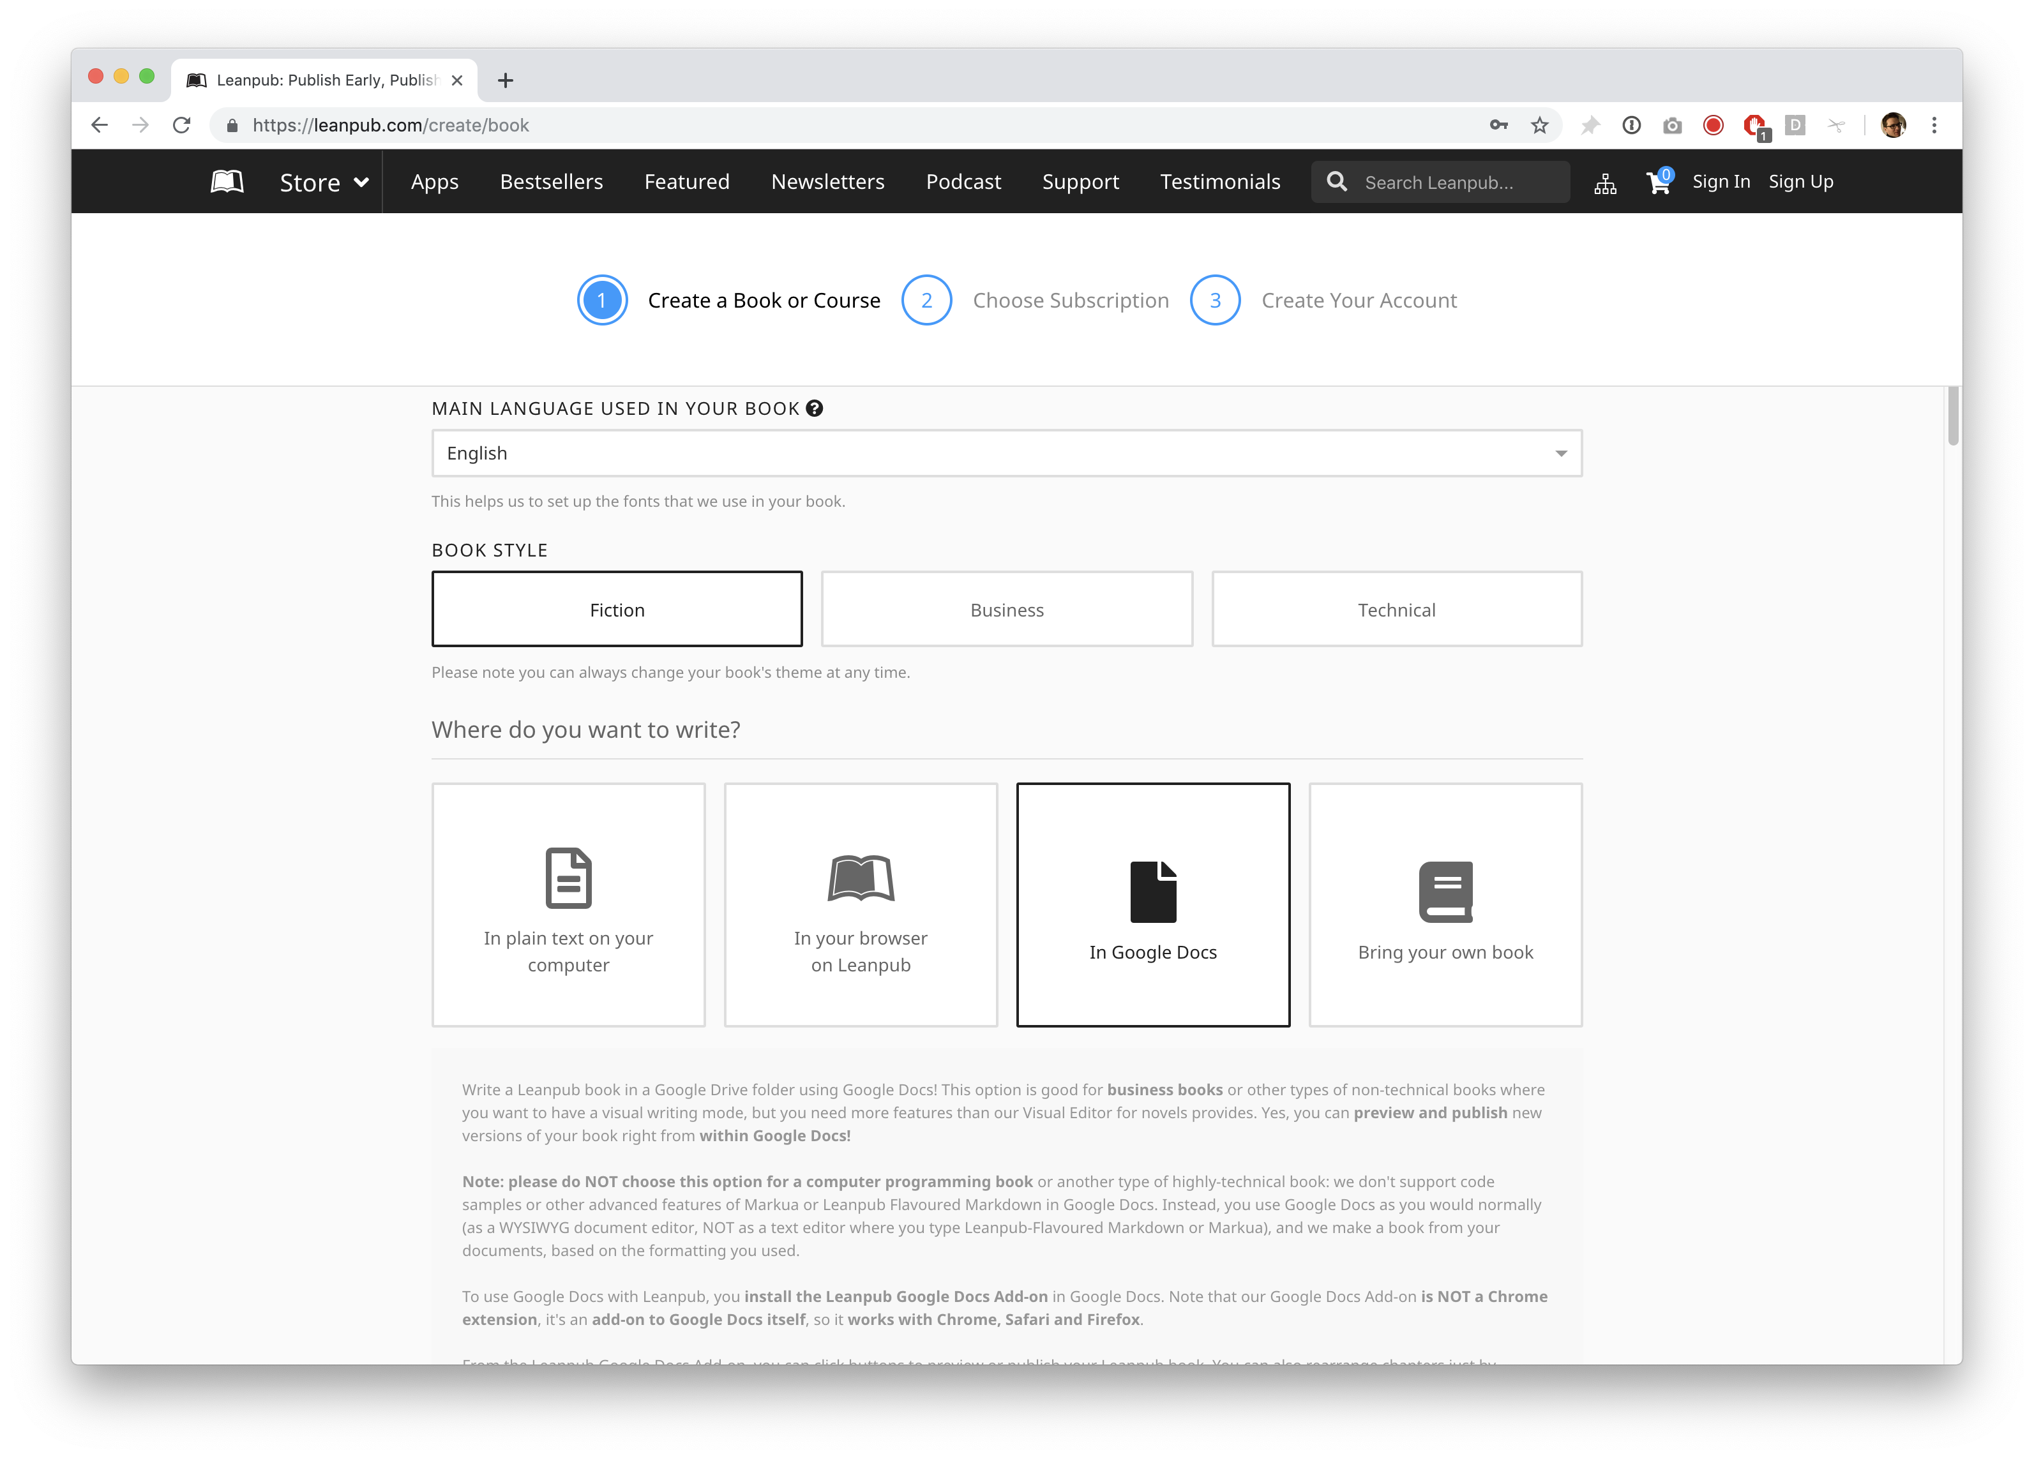Open the main language dropdown showing English
Screen dimensions: 2034x1459
coord(1006,453)
